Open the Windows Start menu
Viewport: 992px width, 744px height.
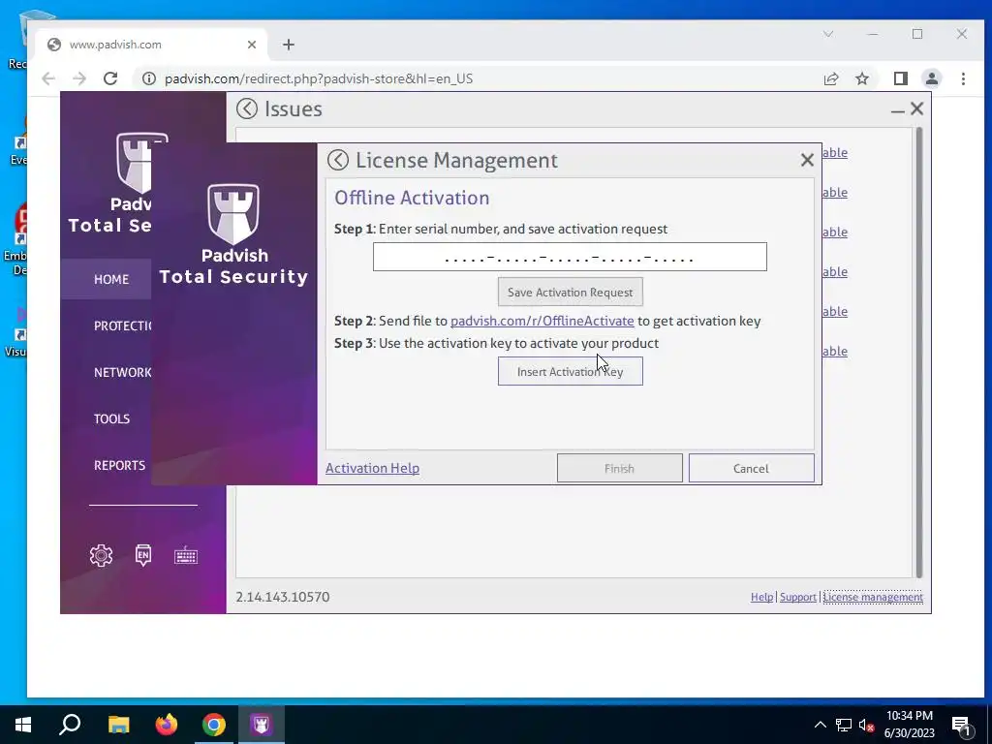pyautogui.click(x=23, y=725)
